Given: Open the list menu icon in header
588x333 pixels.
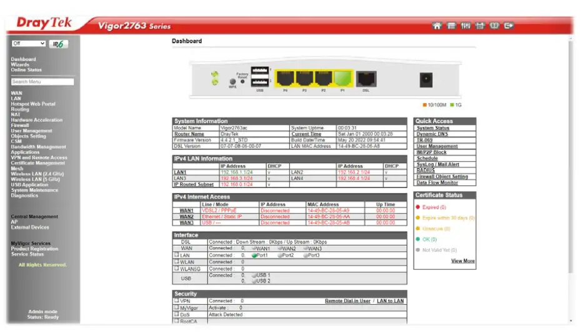Looking at the screenshot, I should coord(451,26).
